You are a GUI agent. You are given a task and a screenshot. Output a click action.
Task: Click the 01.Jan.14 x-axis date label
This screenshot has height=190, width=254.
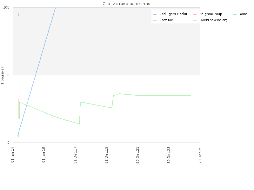coord(13,155)
